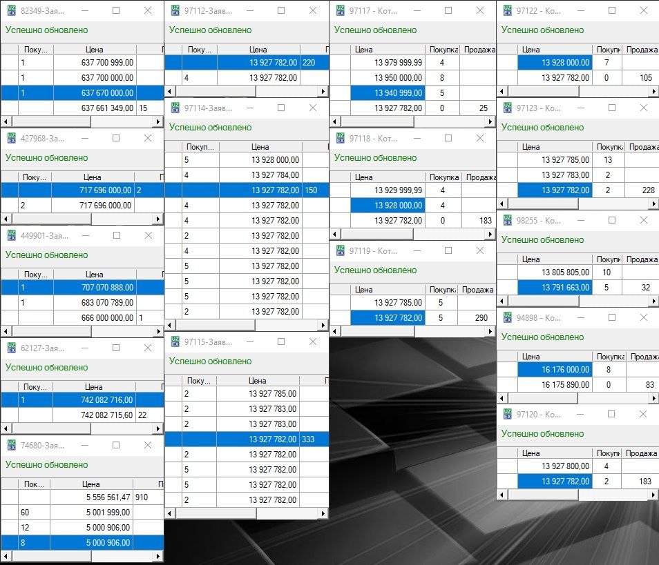Click the UZEX icon in window 82349
Image resolution: width=659 pixels, height=565 pixels.
[11, 11]
